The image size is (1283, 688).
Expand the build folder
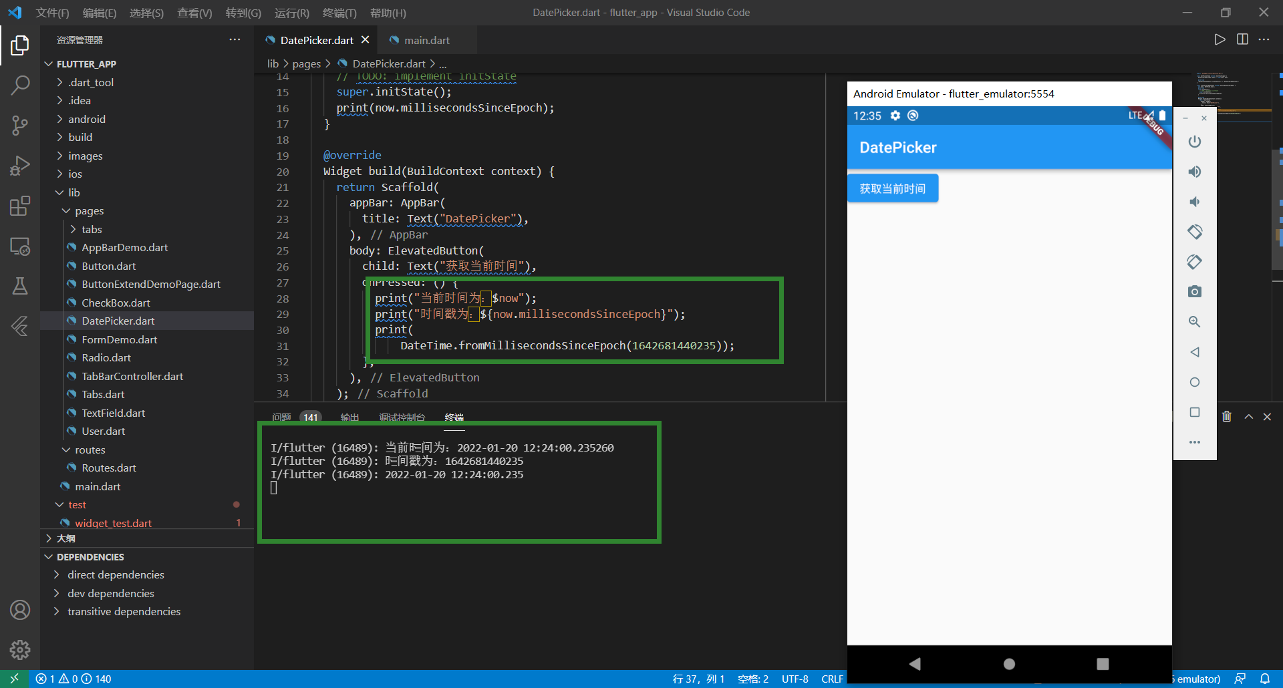(x=80, y=137)
